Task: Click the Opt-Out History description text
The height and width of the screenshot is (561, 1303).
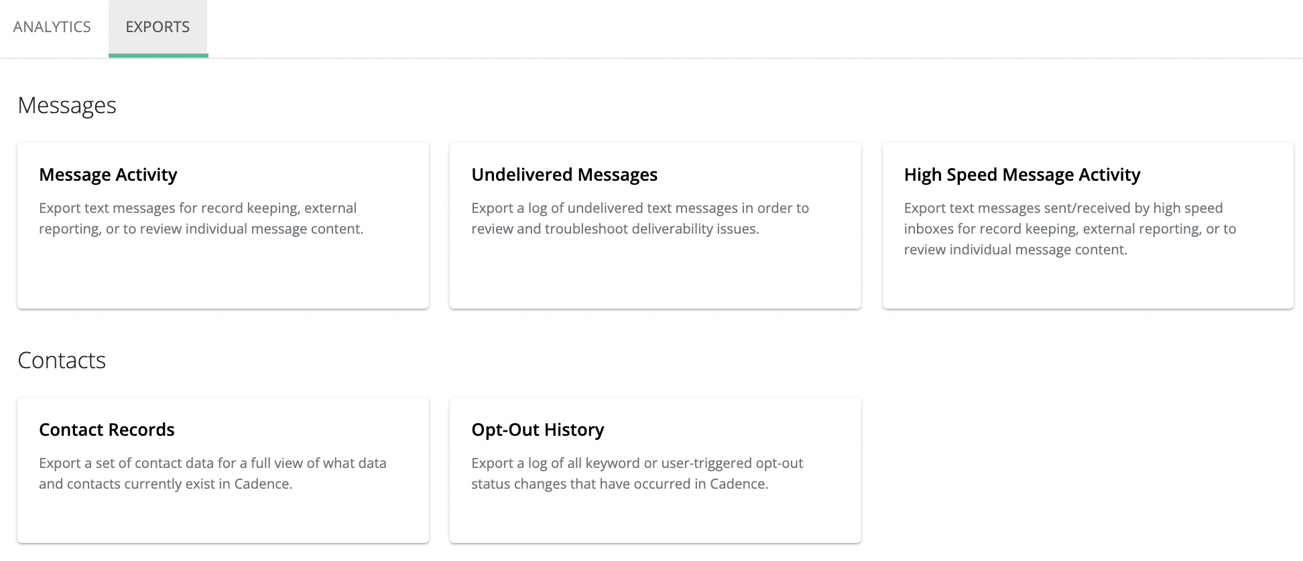Action: (x=637, y=473)
